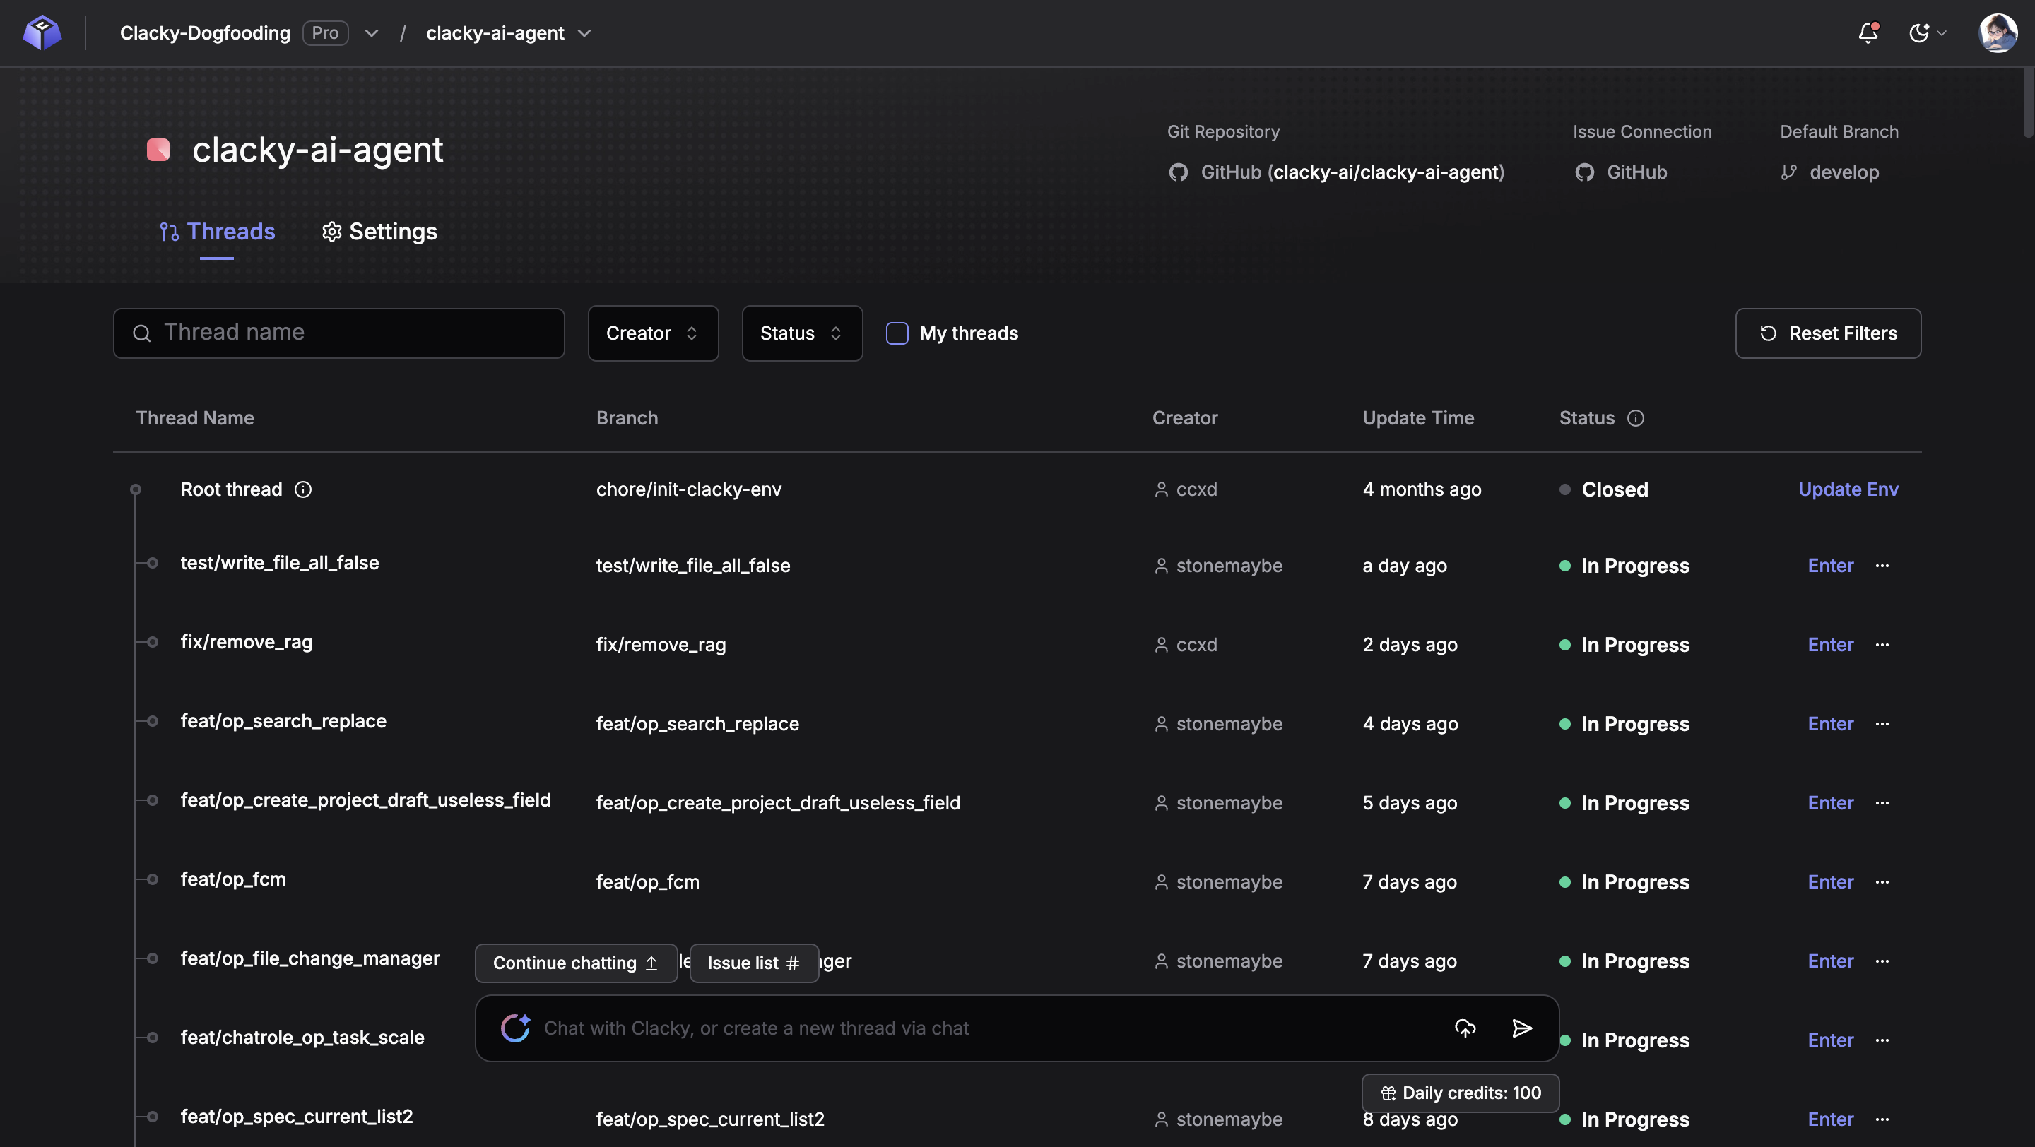The width and height of the screenshot is (2035, 1147).
Task: Click the feat/op_file_change_manager thread name
Action: [x=310, y=958]
